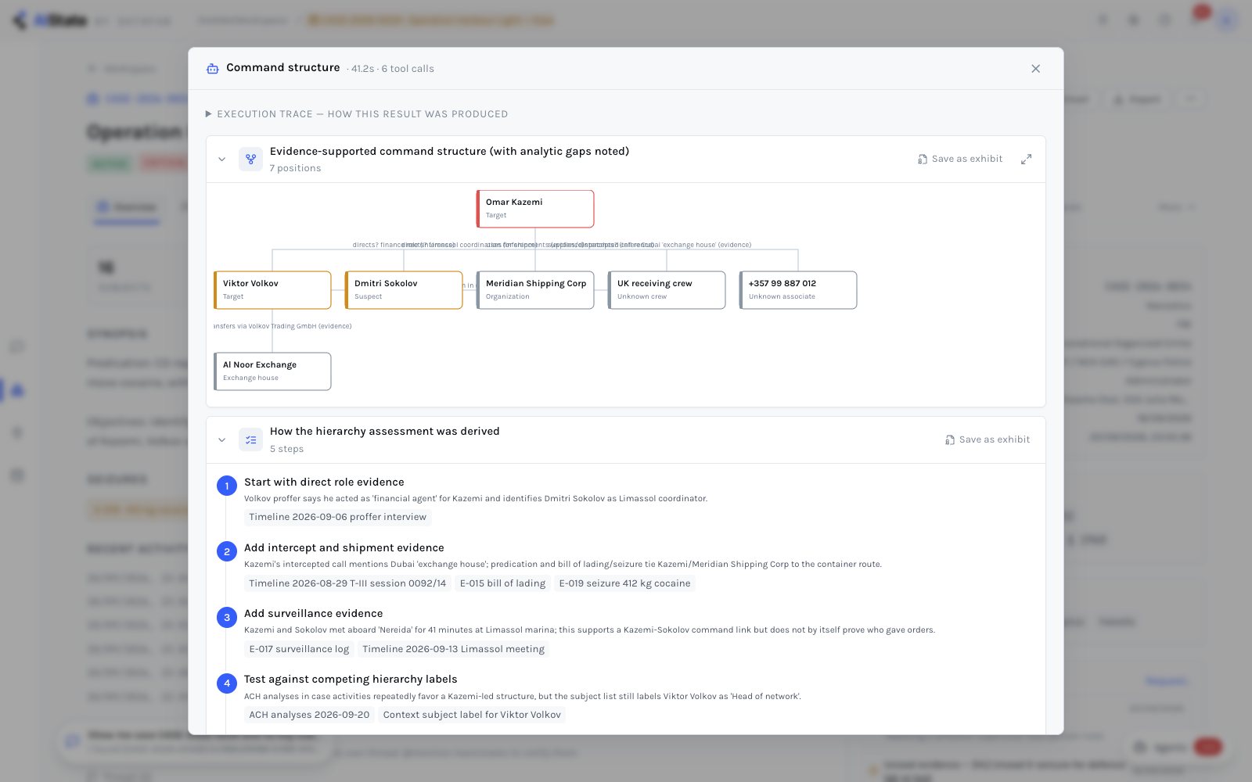Open the E-015 bill of lading chip

click(502, 583)
